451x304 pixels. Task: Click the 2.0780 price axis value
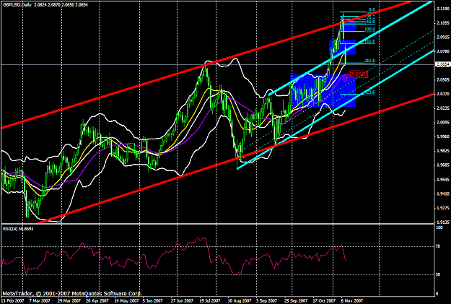(x=443, y=51)
